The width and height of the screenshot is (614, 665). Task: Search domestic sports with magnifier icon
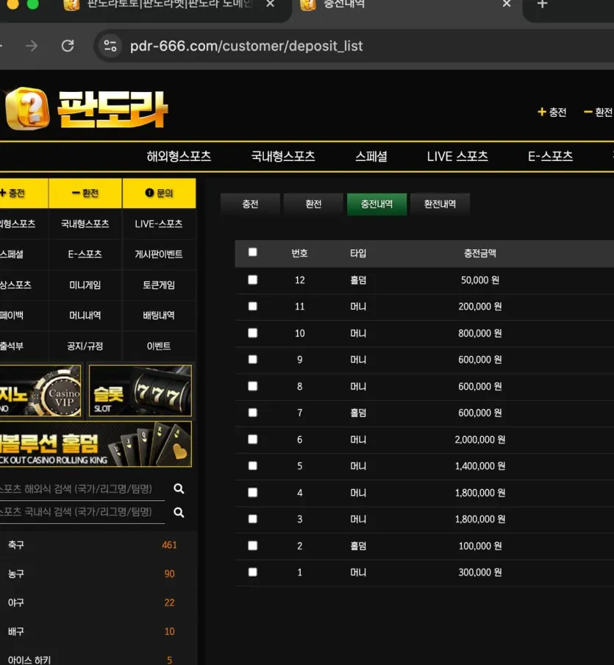click(179, 512)
